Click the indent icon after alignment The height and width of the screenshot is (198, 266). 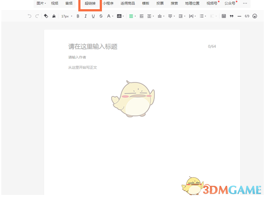(x=141, y=16)
